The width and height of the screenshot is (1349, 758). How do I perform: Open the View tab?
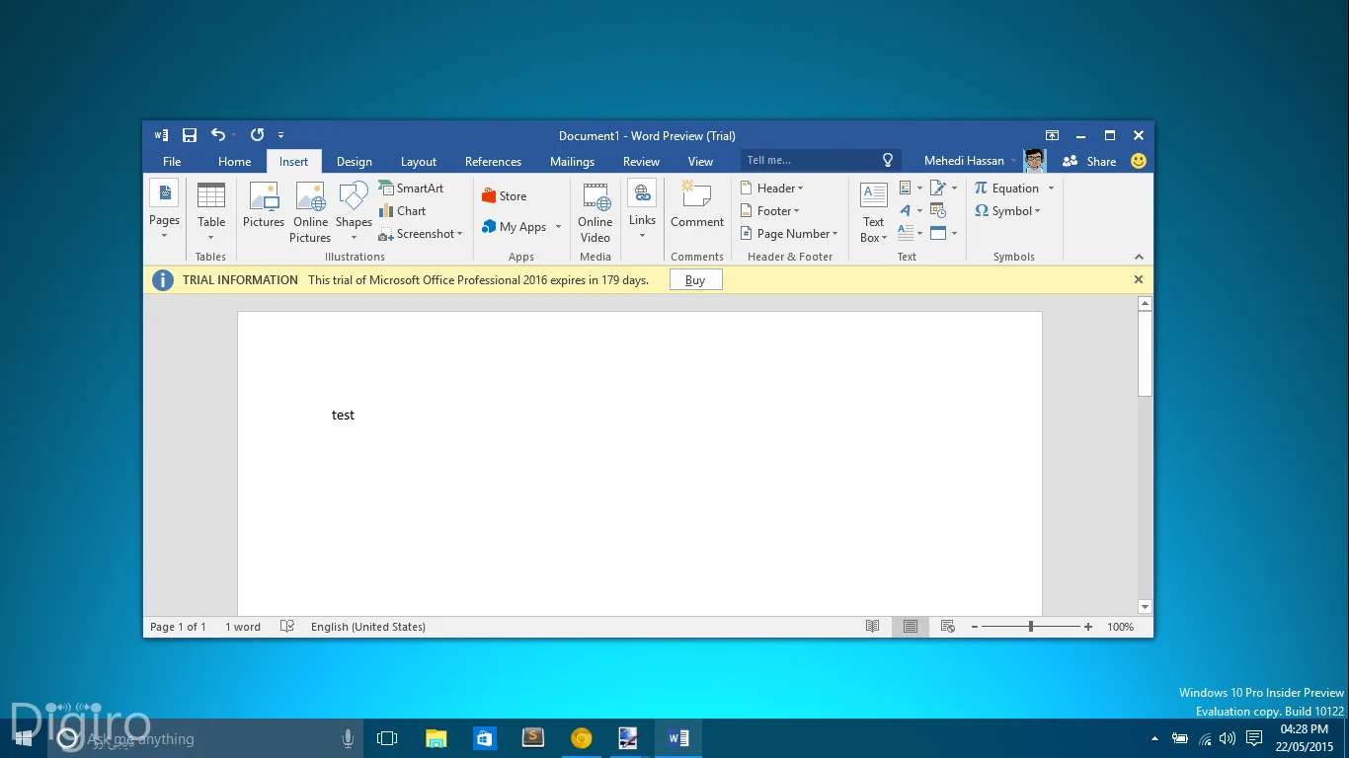[700, 161]
